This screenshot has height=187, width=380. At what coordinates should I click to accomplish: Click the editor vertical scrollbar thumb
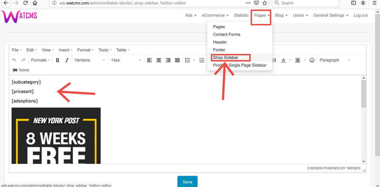pos(364,94)
